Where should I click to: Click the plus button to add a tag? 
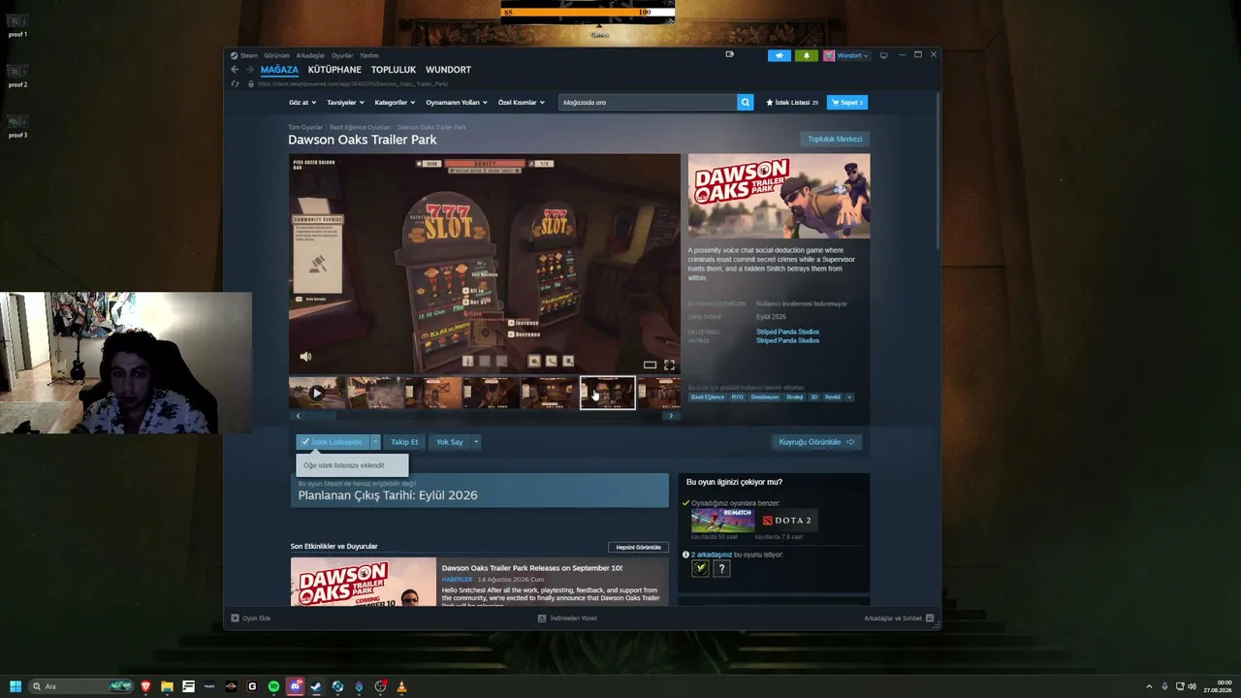849,397
